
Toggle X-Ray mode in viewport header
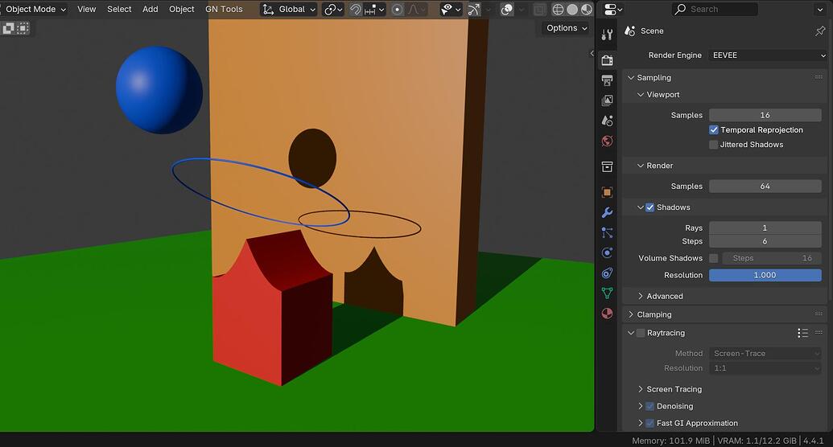pyautogui.click(x=539, y=9)
